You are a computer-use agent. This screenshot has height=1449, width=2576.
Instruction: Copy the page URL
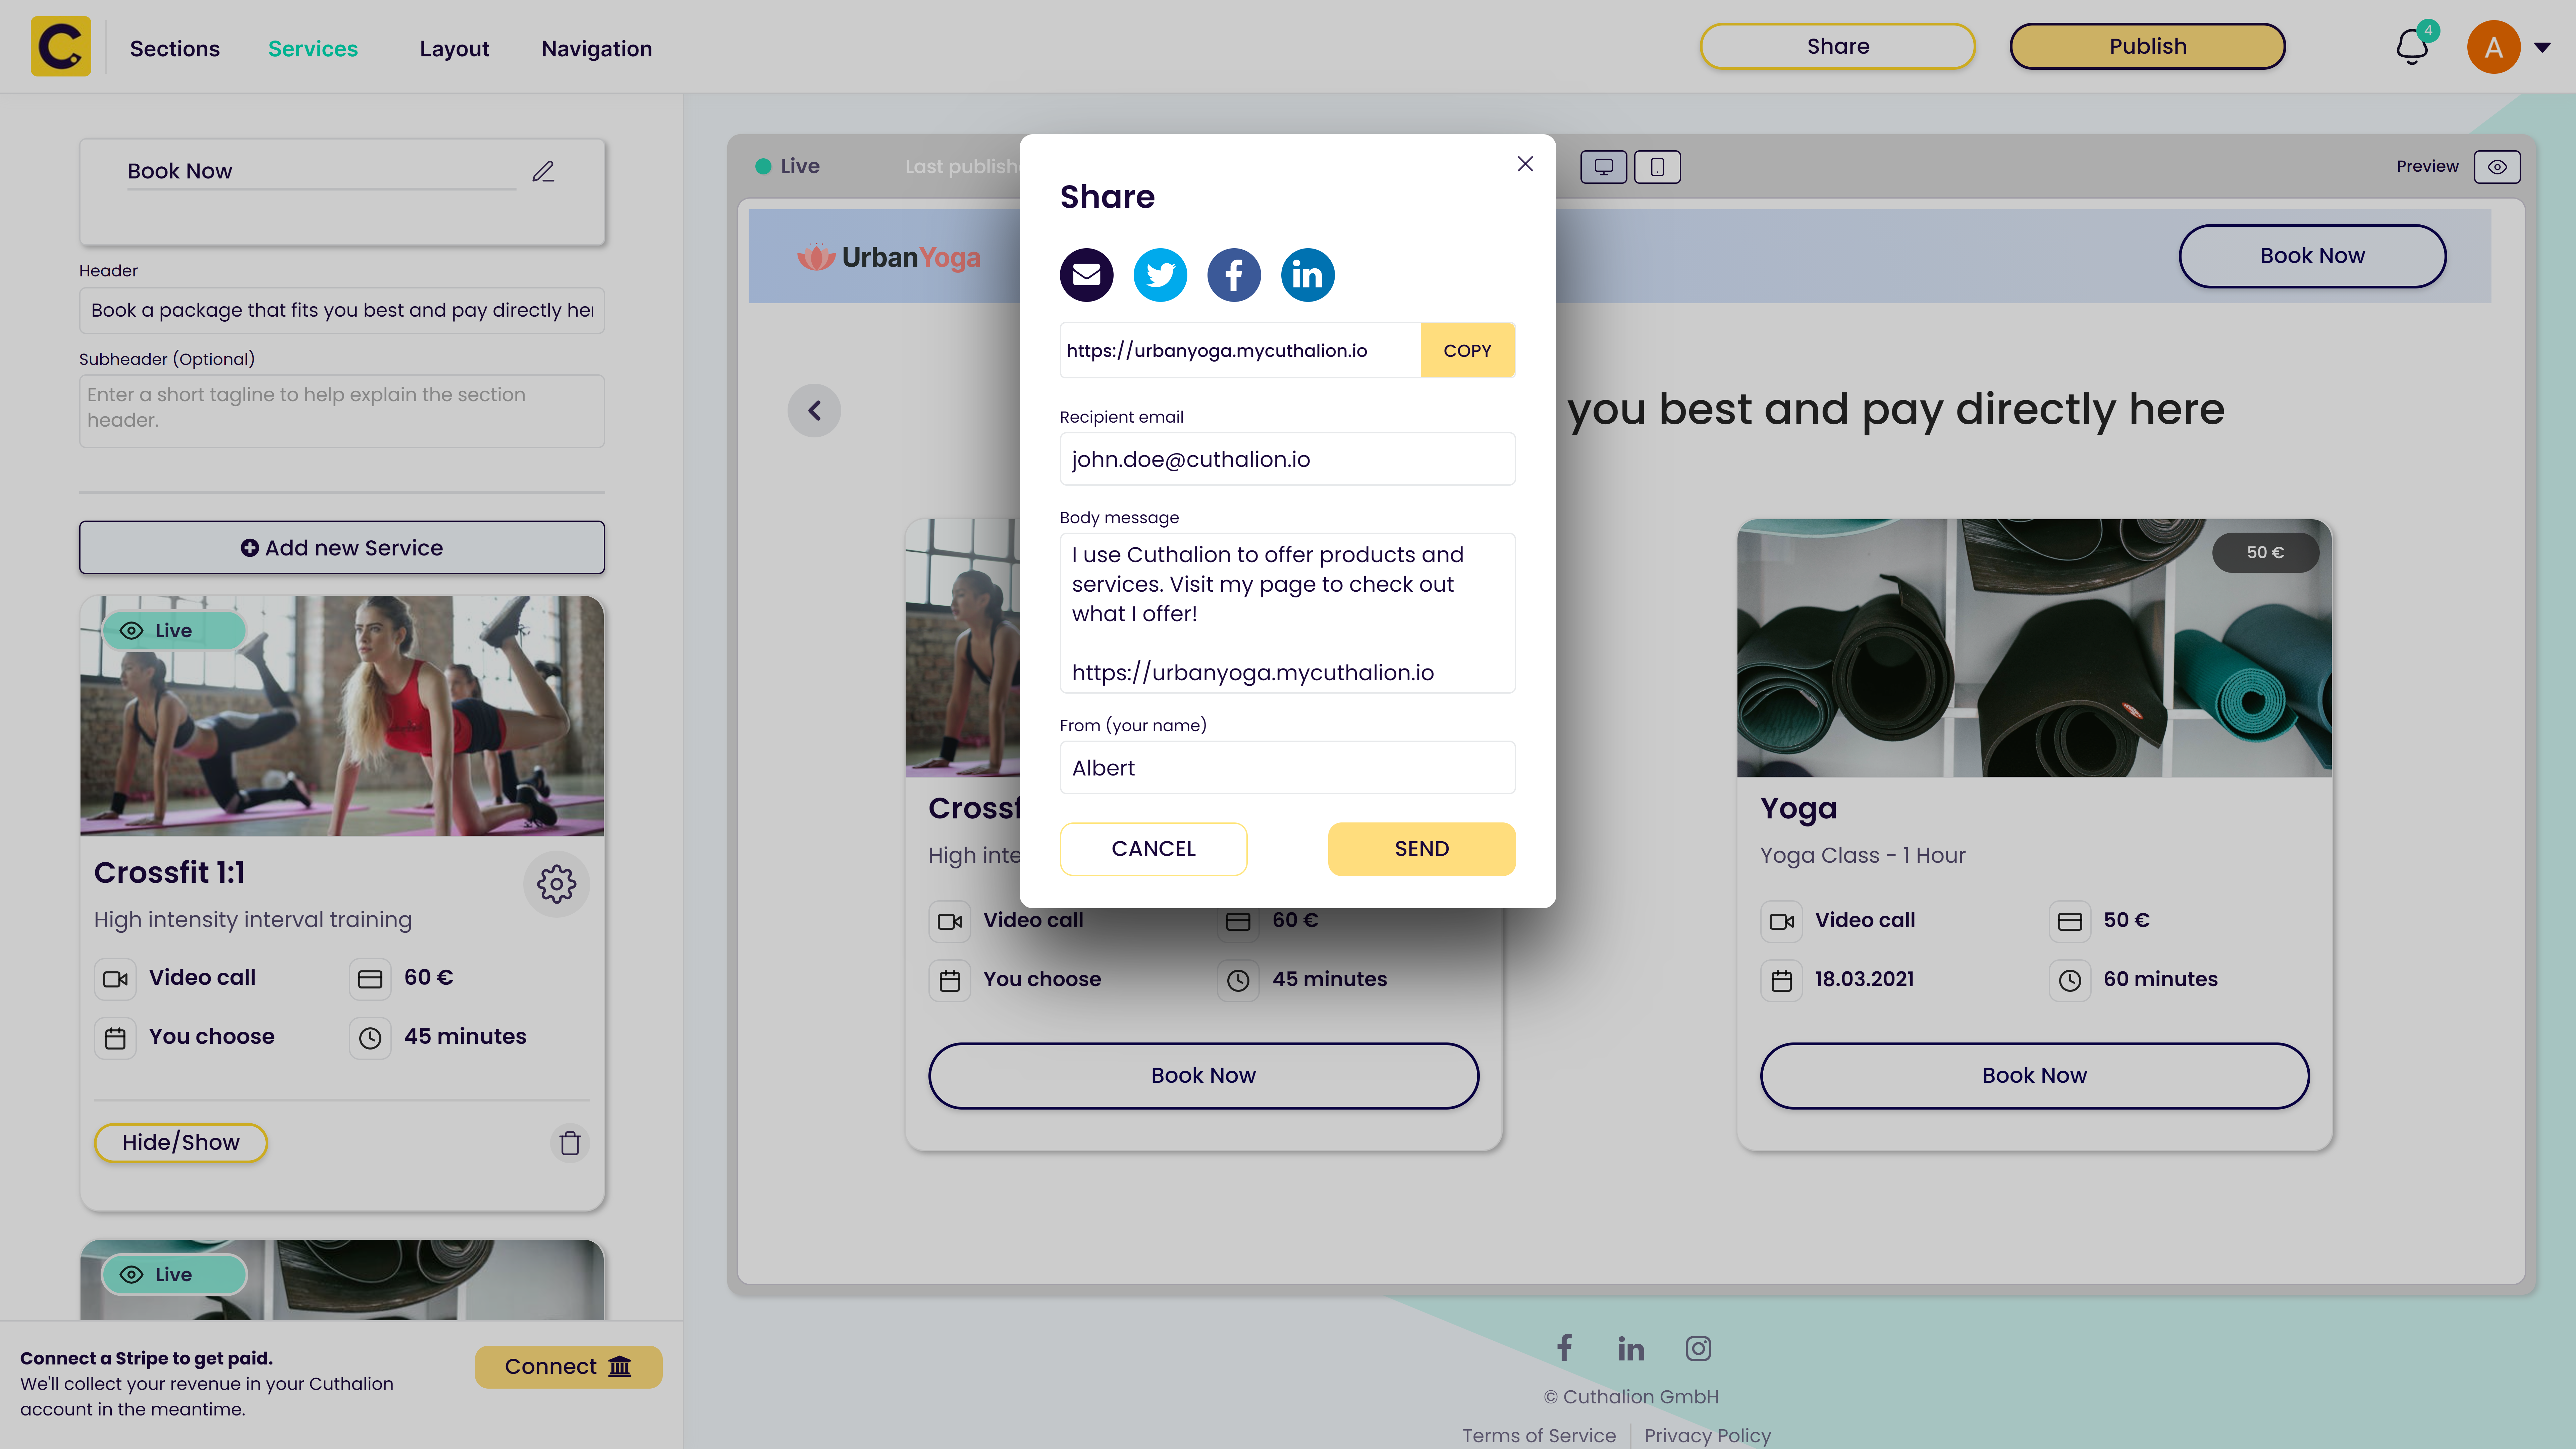pos(1467,350)
